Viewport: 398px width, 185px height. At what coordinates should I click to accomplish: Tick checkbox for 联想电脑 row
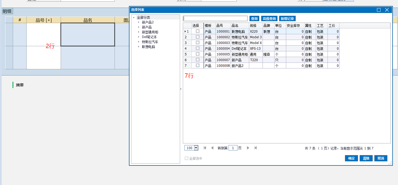point(198,31)
